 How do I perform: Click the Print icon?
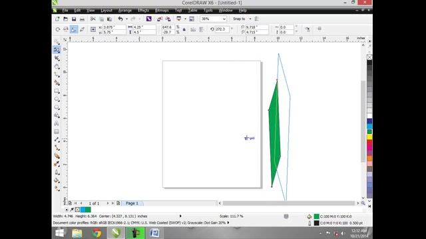click(x=82, y=19)
